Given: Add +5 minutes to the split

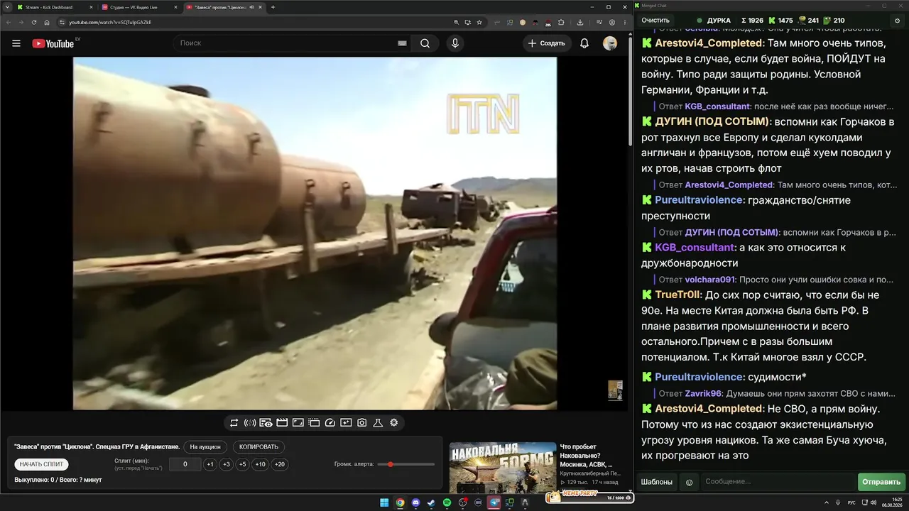Looking at the screenshot, I should (x=243, y=465).
